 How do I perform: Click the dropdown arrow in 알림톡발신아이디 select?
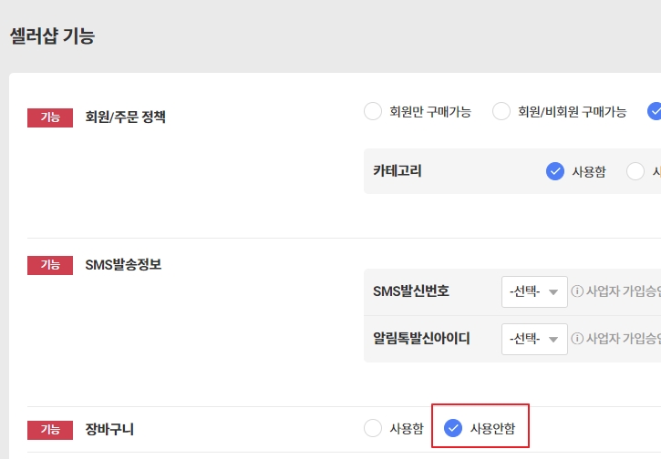(x=553, y=340)
